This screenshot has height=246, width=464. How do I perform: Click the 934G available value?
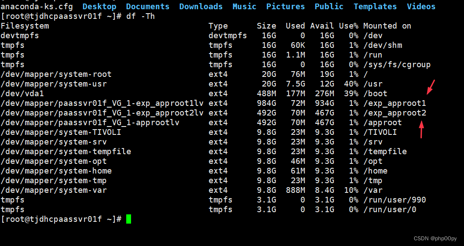[324, 103]
